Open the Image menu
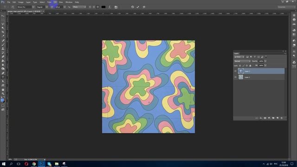 point(21,2)
